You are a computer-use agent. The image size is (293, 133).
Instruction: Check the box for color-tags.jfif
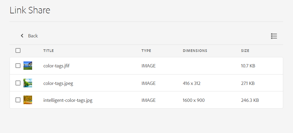pyautogui.click(x=18, y=66)
